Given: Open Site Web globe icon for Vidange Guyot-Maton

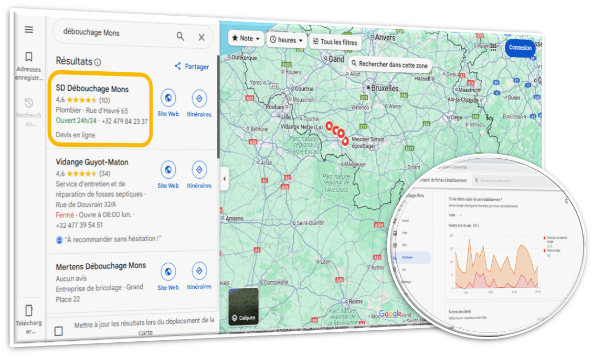Looking at the screenshot, I should [x=168, y=169].
